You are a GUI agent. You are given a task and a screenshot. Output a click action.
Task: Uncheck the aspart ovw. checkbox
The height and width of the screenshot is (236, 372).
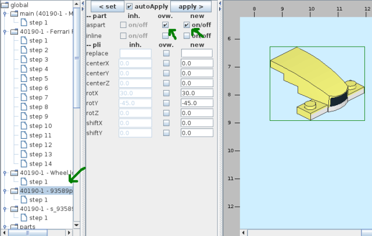tap(166, 25)
